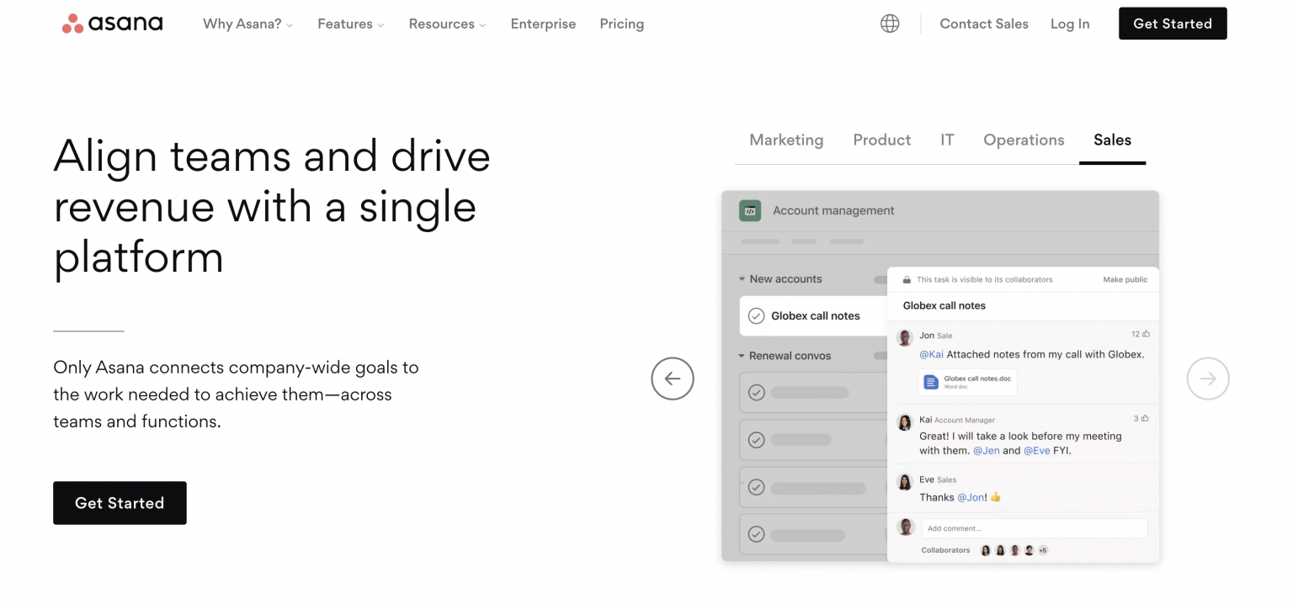Viewport: 1293px width, 604px height.
Task: Switch to the Marketing tab
Action: (x=785, y=140)
